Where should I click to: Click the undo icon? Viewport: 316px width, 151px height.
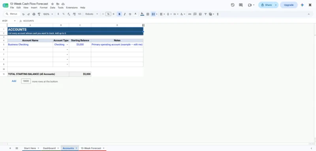pyautogui.click(x=23, y=14)
